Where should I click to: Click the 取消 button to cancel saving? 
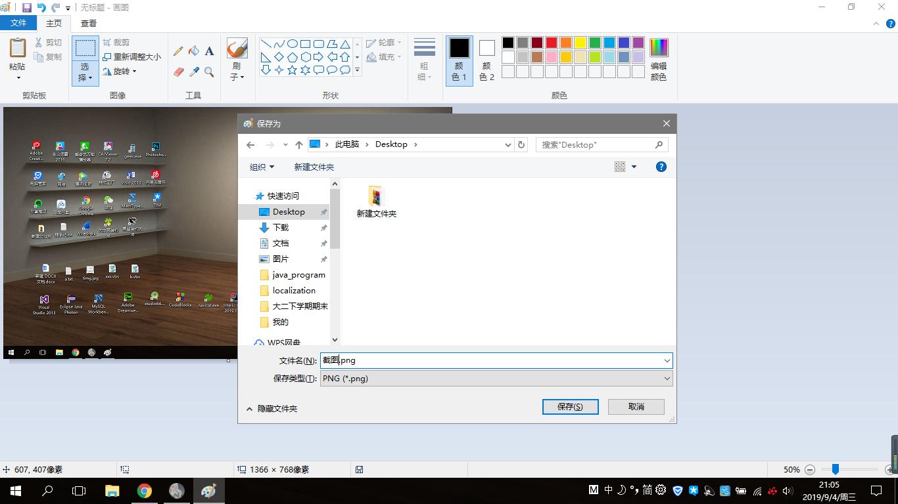coord(635,406)
